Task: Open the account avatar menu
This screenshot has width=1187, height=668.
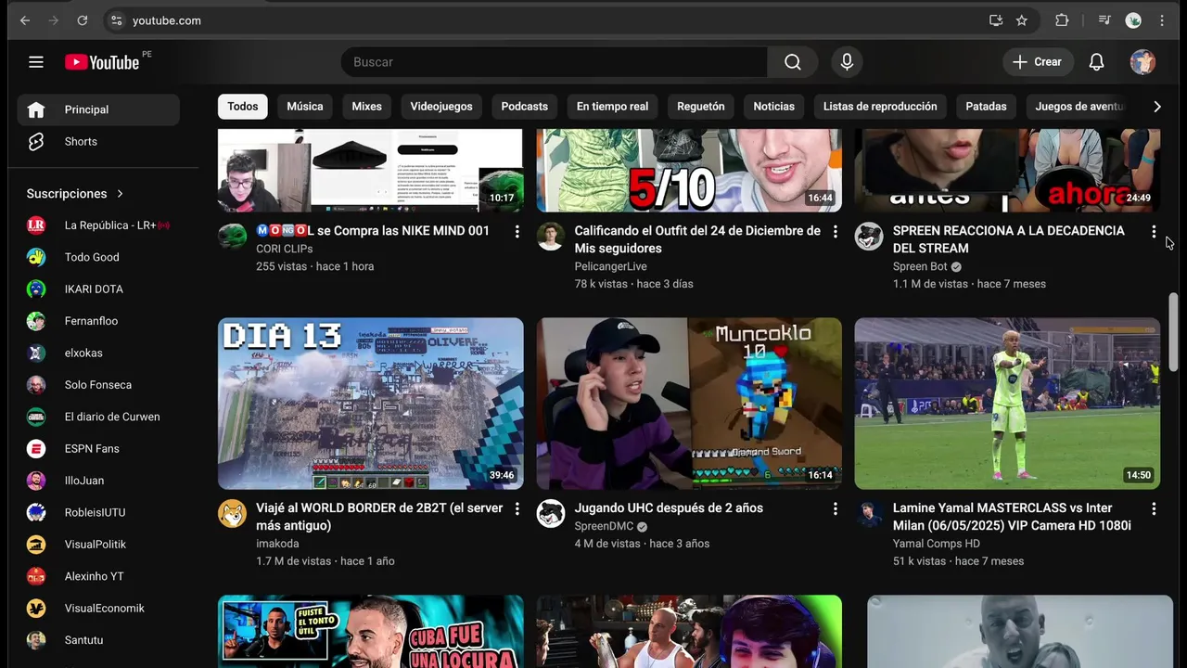Action: [1142, 62]
